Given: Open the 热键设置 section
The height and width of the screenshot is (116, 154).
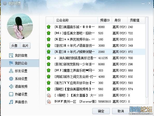Looking at the screenshot, I should pyautogui.click(x=21, y=94).
